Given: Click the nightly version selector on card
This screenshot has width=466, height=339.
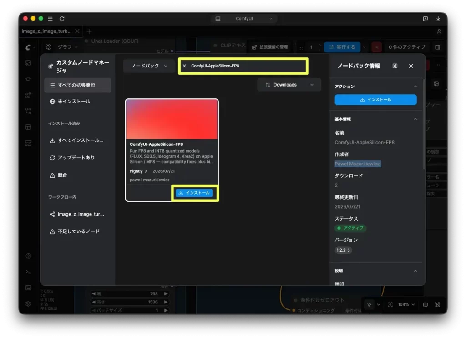Looking at the screenshot, I should pyautogui.click(x=138, y=171).
